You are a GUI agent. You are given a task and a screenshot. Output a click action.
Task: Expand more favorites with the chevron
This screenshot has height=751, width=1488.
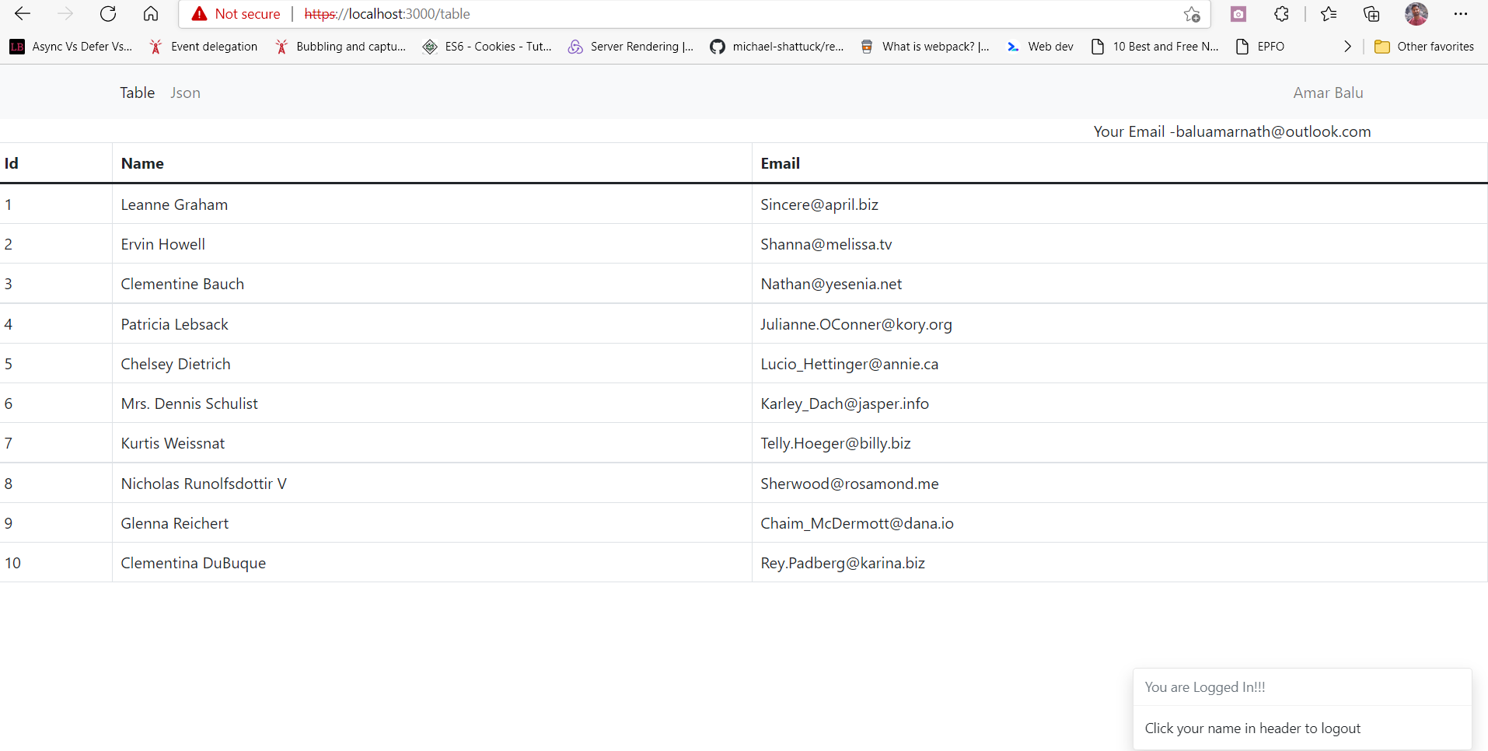click(x=1347, y=46)
